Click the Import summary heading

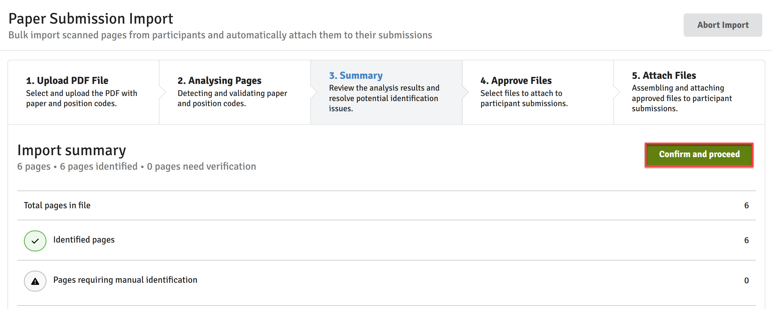click(72, 150)
